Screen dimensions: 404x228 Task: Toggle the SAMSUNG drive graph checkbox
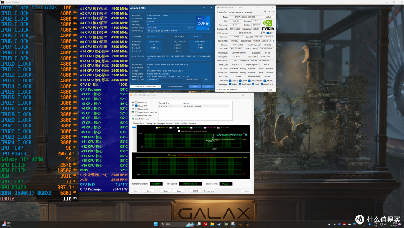click(179, 131)
